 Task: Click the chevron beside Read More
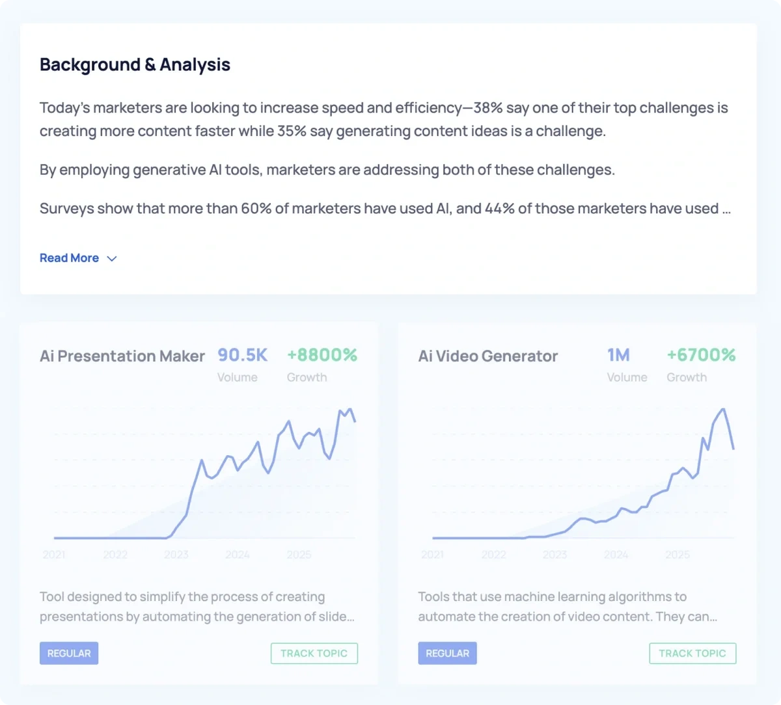click(111, 258)
